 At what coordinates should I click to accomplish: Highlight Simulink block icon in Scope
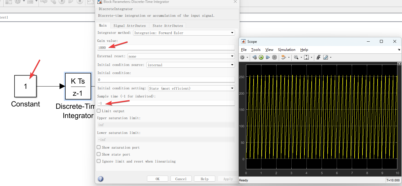click(x=284, y=57)
